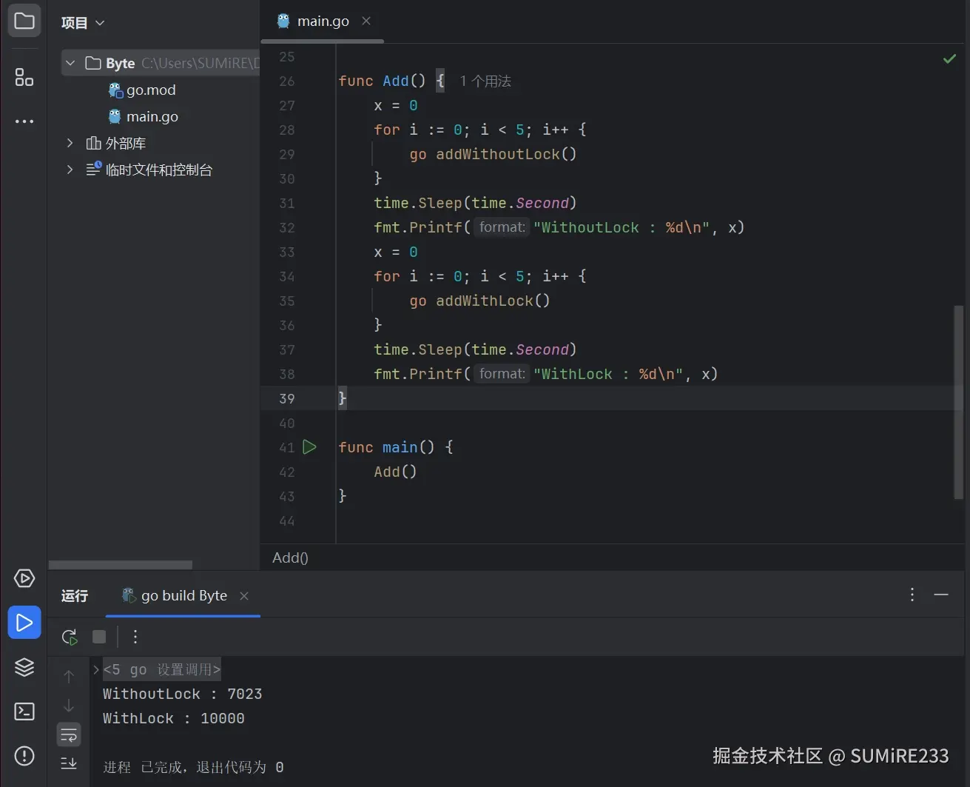Open the Terminal tool window icon
Image resolution: width=970 pixels, height=787 pixels.
(24, 711)
